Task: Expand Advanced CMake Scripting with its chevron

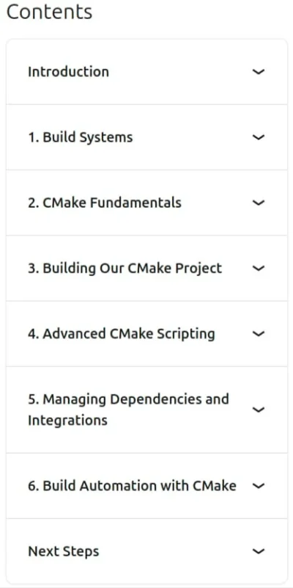Action: pyautogui.click(x=258, y=333)
